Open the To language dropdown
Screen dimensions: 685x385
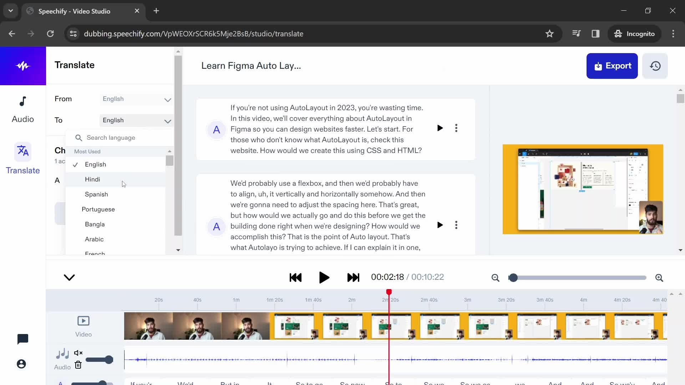point(137,120)
